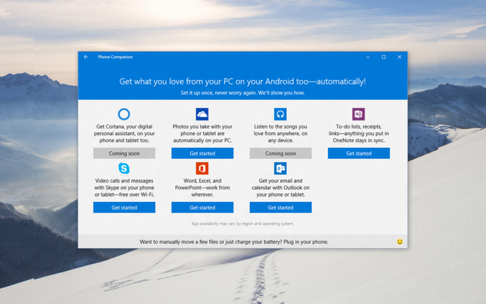The image size is (486, 304).
Task: Click the back arrow in title bar
Action: (x=86, y=57)
